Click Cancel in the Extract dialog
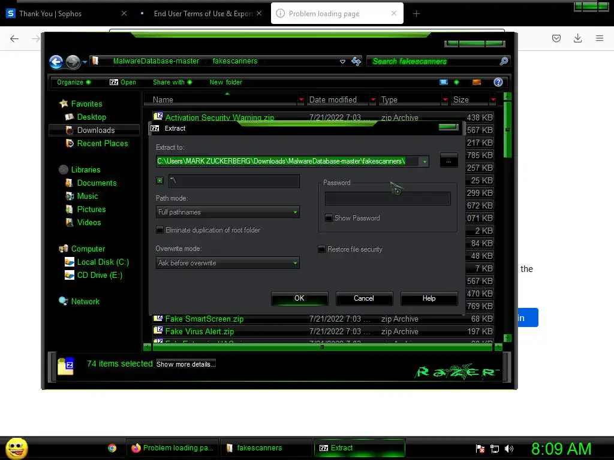 (x=364, y=298)
